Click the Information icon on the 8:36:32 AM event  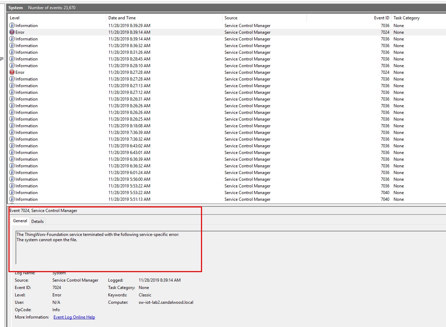[12, 45]
